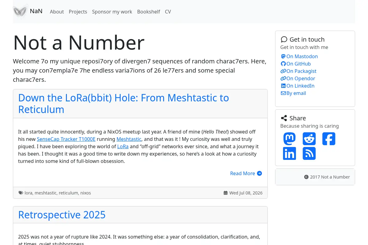Share the page on Facebook
368x245 pixels.
tap(329, 139)
